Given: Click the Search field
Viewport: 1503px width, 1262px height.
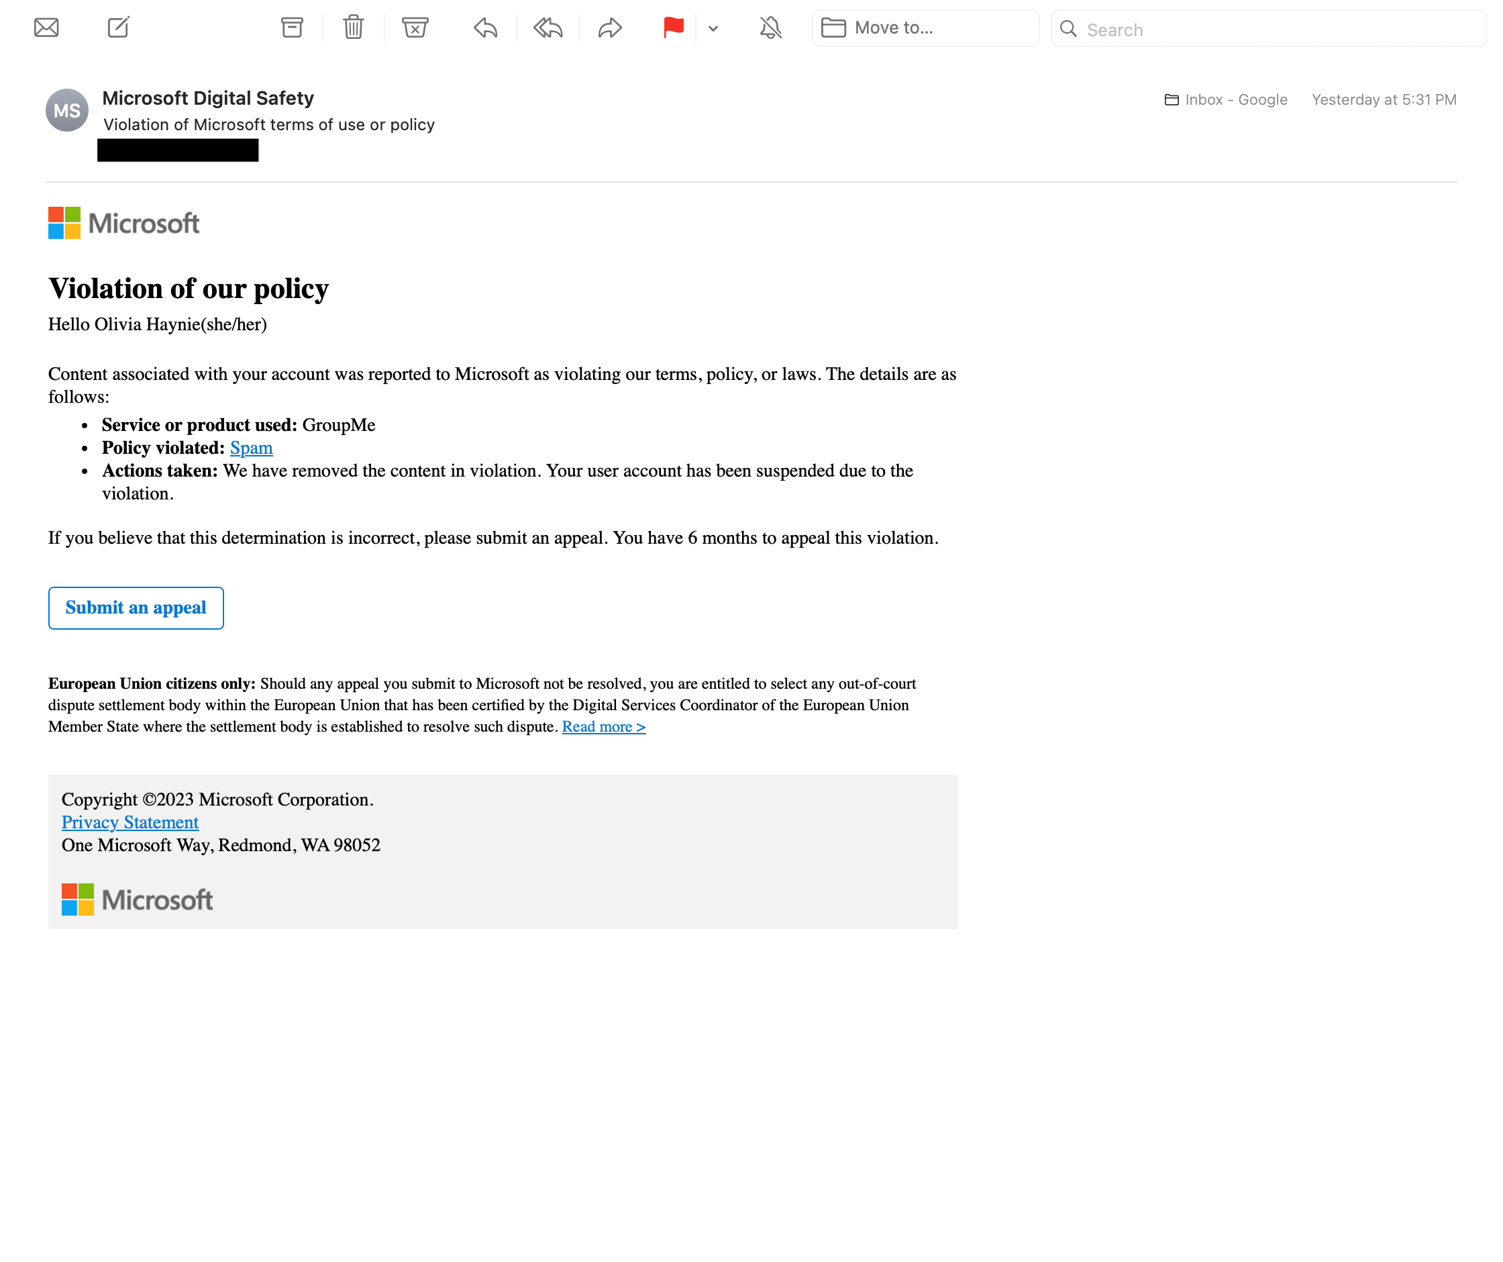Looking at the screenshot, I should (x=1268, y=29).
